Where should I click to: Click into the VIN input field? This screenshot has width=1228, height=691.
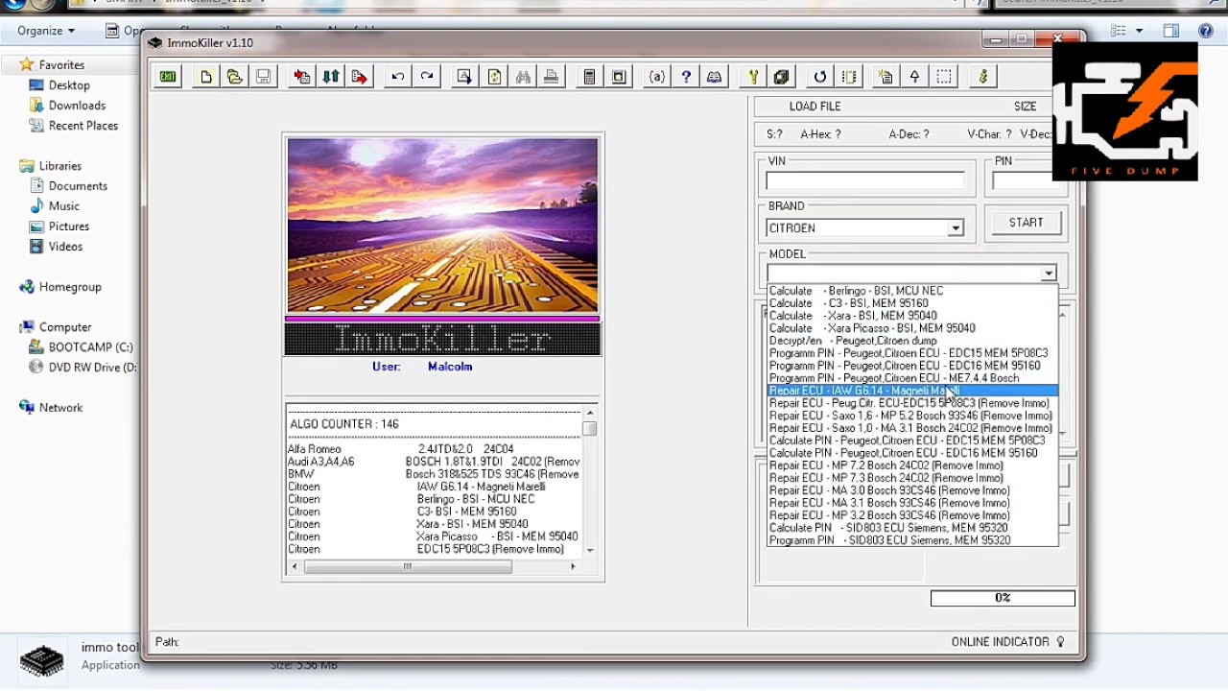click(x=865, y=180)
